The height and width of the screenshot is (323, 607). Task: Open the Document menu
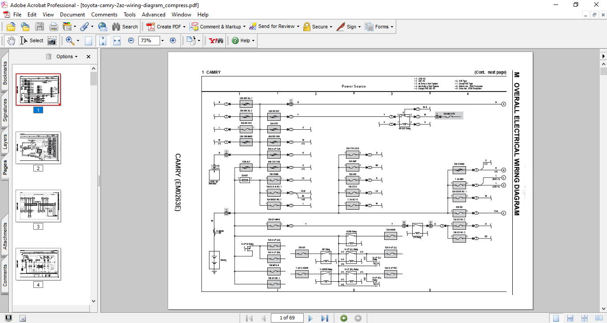click(72, 15)
